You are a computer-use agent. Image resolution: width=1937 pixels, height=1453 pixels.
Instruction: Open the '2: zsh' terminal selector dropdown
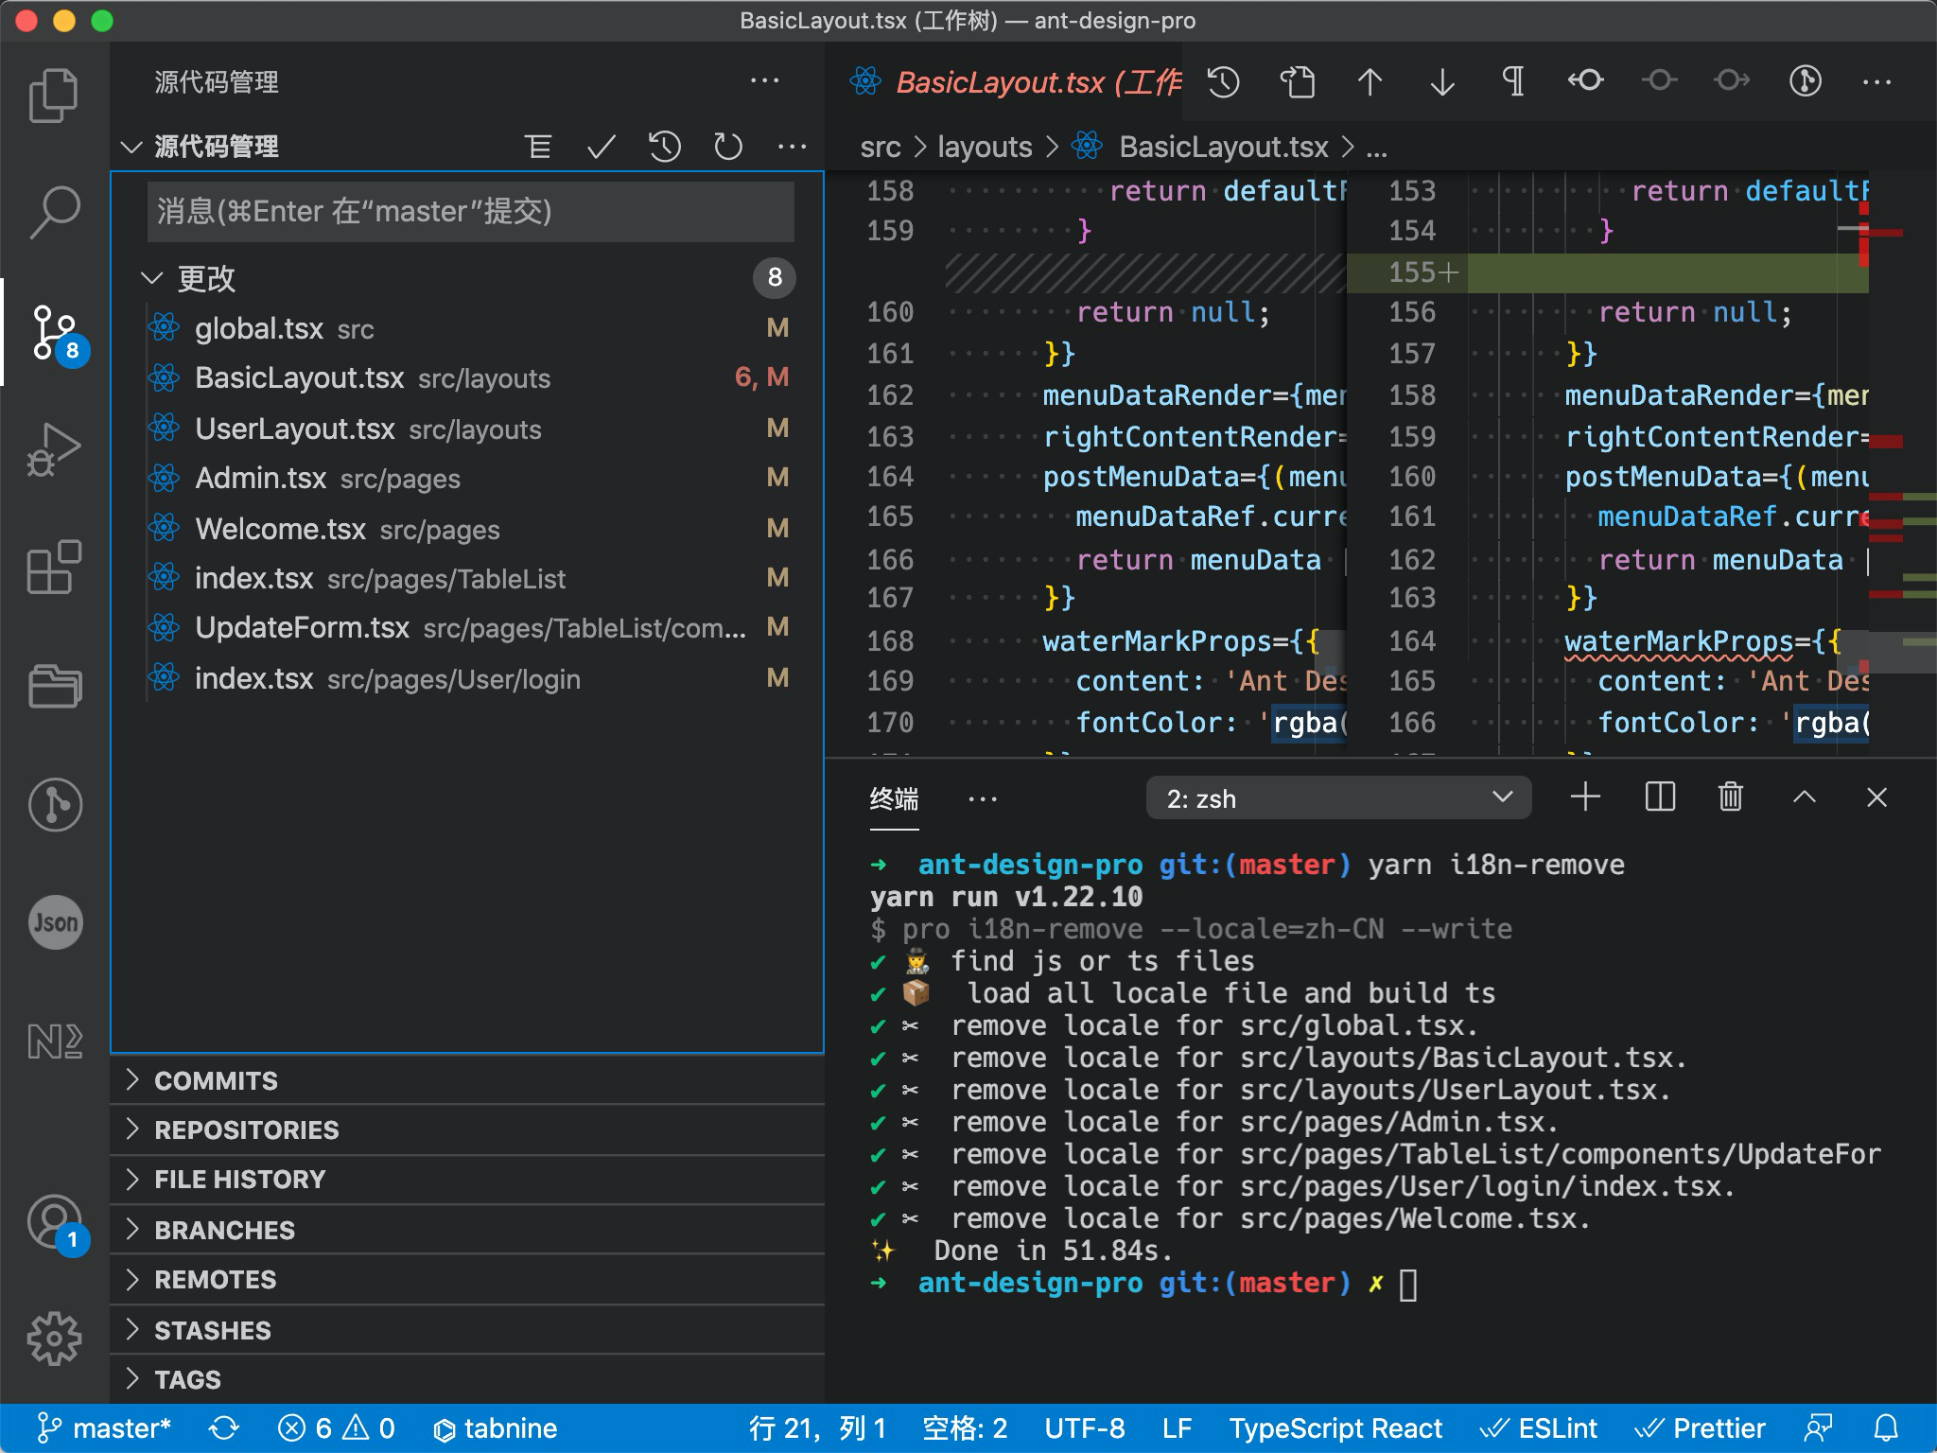point(1337,797)
